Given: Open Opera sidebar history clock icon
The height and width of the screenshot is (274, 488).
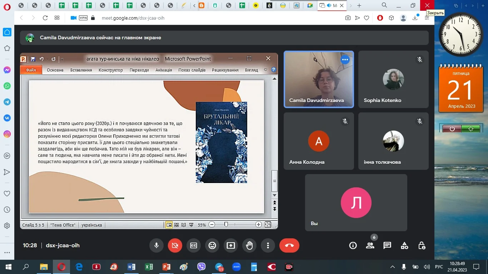Looking at the screenshot, I should [x=7, y=210].
